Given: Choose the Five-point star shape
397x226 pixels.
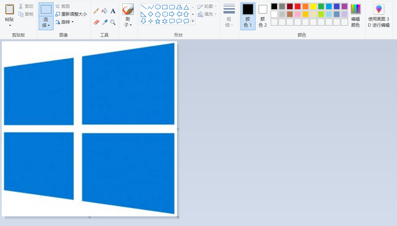Looking at the screenshot, I should (158, 21).
